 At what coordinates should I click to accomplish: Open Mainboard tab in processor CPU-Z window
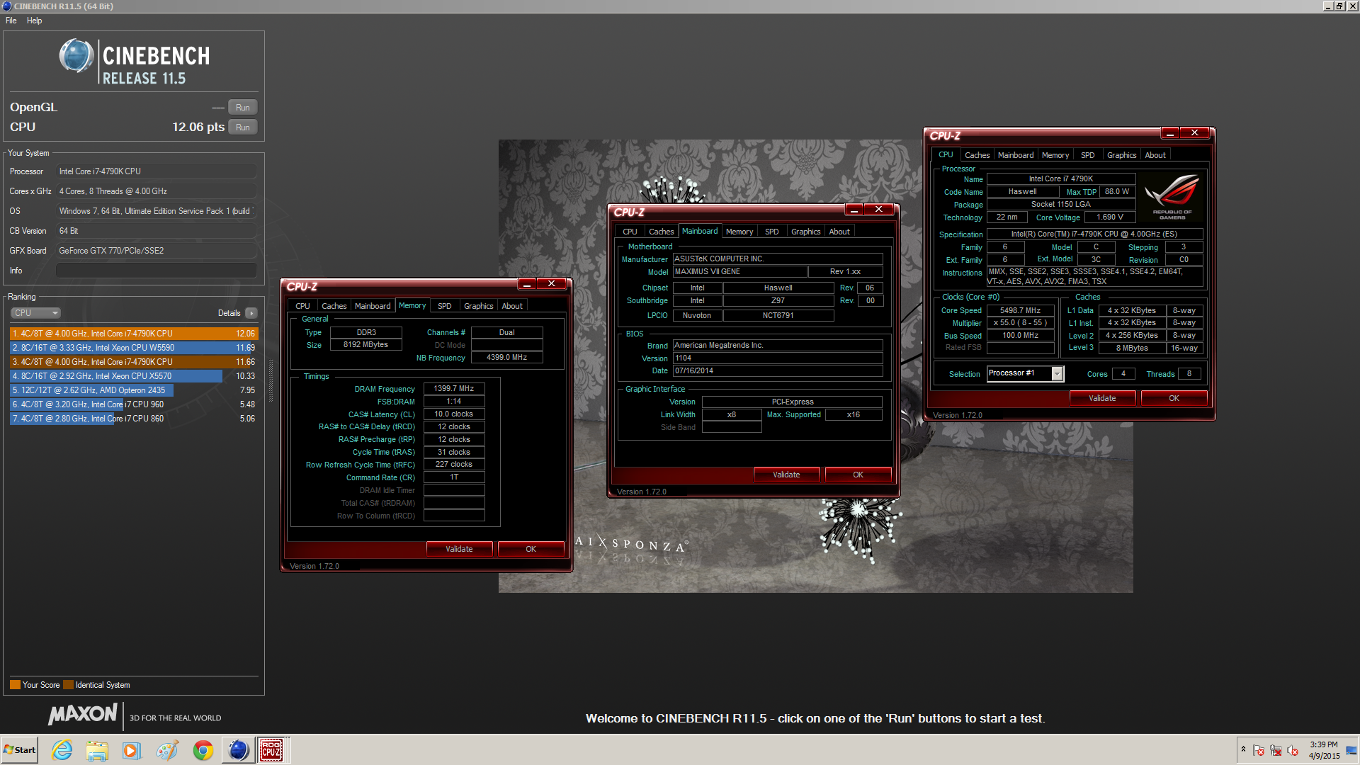(x=1016, y=156)
